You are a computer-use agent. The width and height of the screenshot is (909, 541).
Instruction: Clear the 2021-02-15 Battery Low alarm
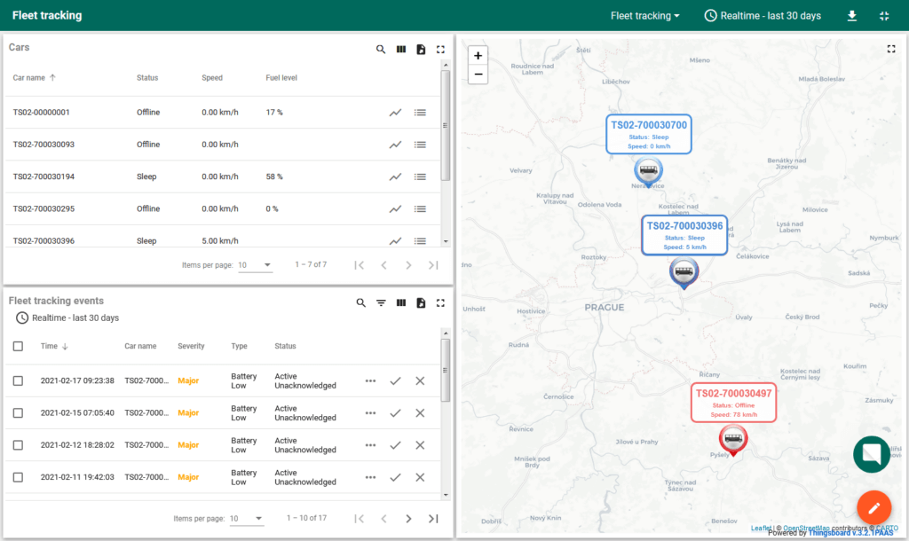[x=420, y=412]
